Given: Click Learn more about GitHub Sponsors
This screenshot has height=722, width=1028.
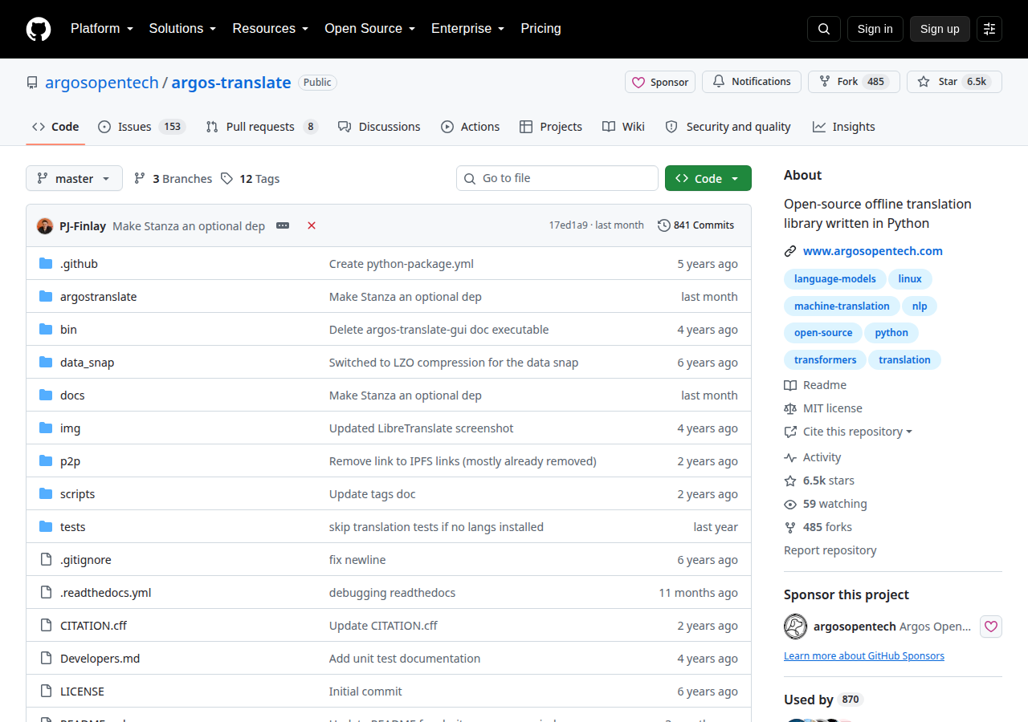Looking at the screenshot, I should (864, 655).
